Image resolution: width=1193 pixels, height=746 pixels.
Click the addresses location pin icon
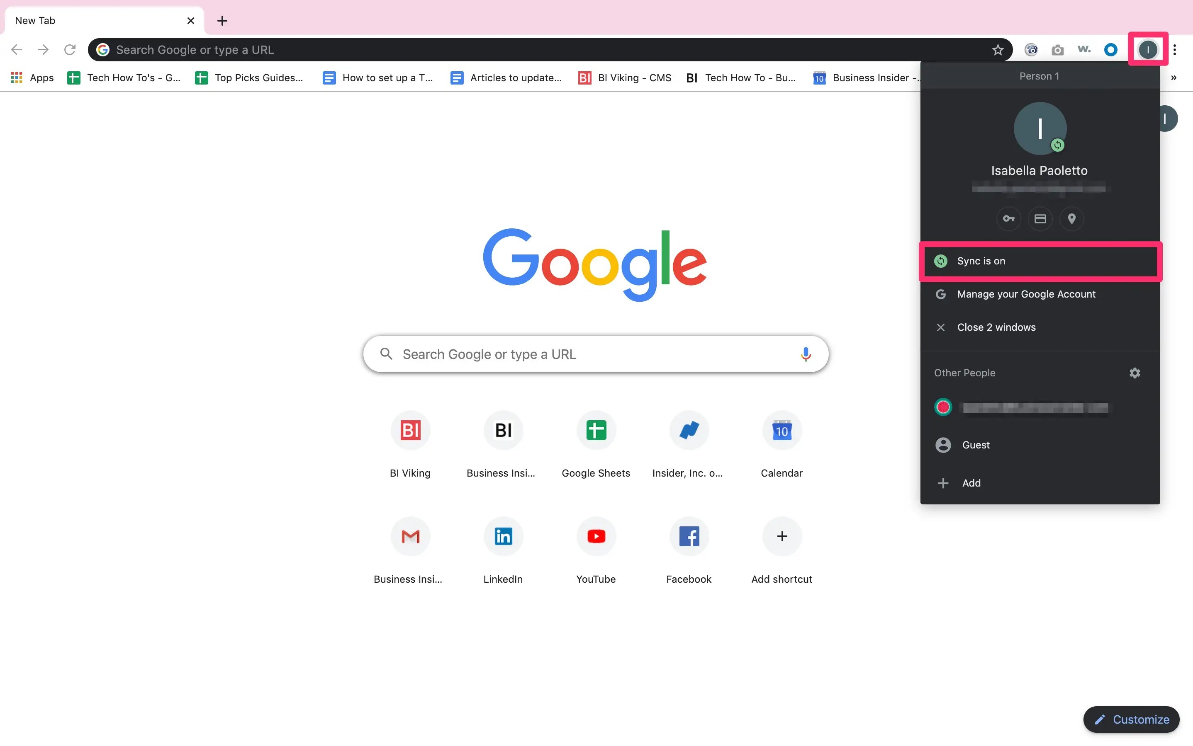1071,218
